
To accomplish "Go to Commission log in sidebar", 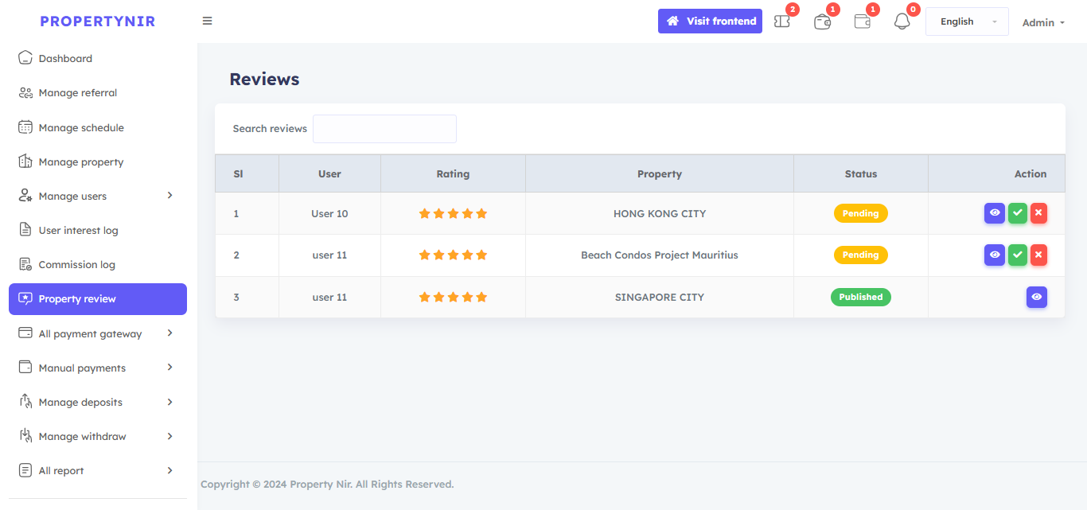I will [x=76, y=265].
